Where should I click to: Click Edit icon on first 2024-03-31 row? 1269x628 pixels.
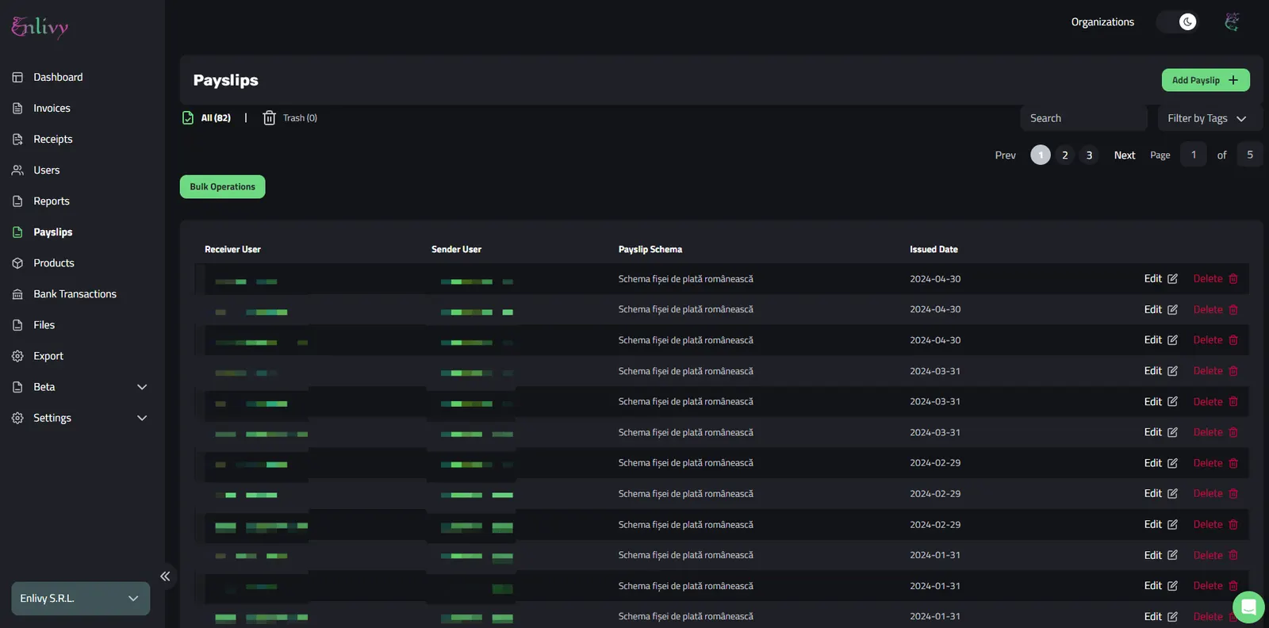point(1172,370)
